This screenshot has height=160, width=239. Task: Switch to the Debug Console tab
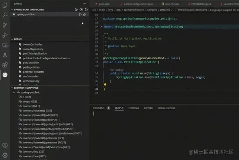[166, 108]
